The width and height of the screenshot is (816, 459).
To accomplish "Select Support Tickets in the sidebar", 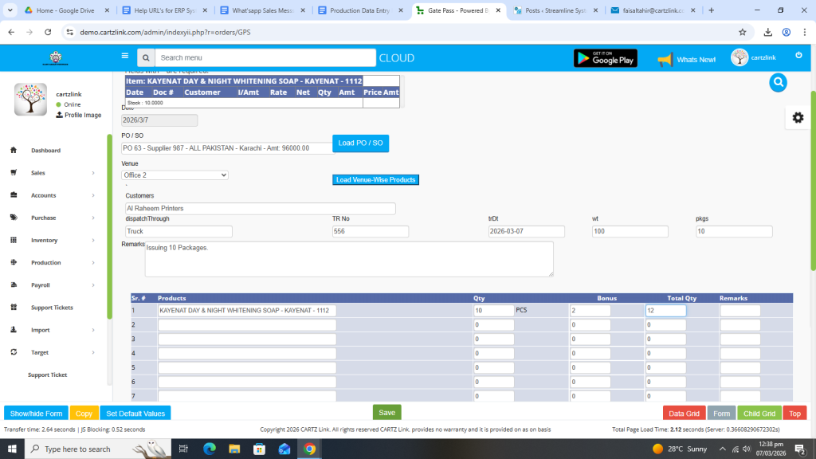I will (52, 308).
